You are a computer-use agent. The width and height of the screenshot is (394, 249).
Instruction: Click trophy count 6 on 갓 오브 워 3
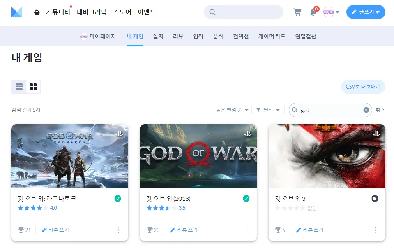280,230
